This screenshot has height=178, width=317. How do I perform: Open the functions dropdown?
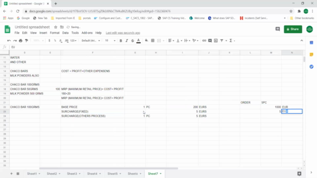(232, 41)
